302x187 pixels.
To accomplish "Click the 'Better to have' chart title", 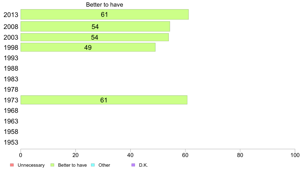I will point(104,5).
